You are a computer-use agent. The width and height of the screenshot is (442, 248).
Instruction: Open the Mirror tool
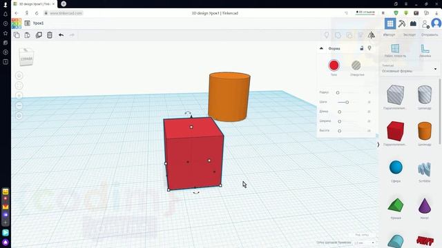tap(372, 35)
